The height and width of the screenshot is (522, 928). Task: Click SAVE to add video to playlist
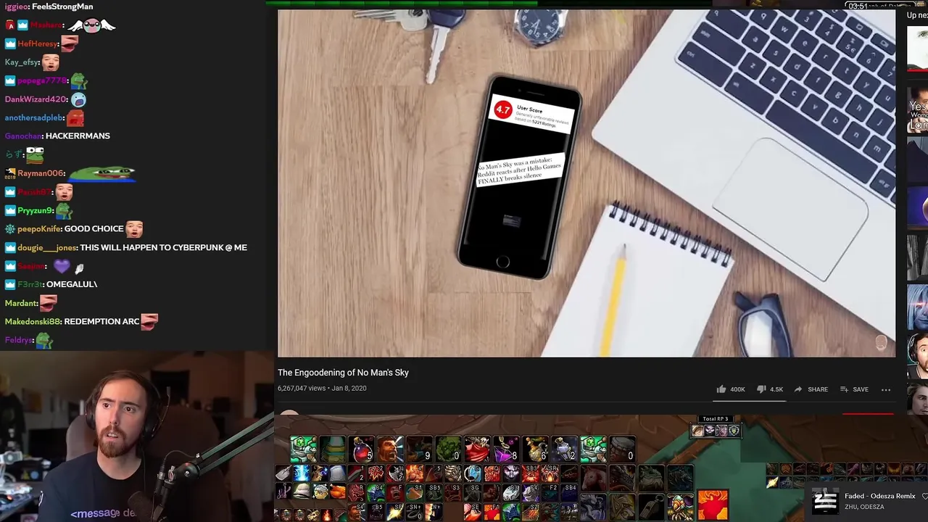[x=854, y=389]
